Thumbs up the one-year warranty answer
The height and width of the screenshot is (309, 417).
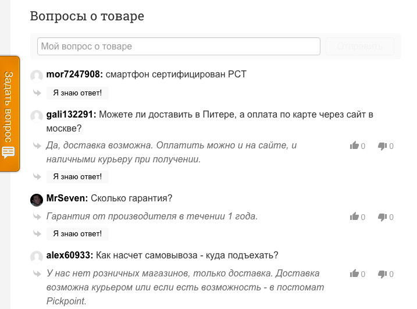354,216
